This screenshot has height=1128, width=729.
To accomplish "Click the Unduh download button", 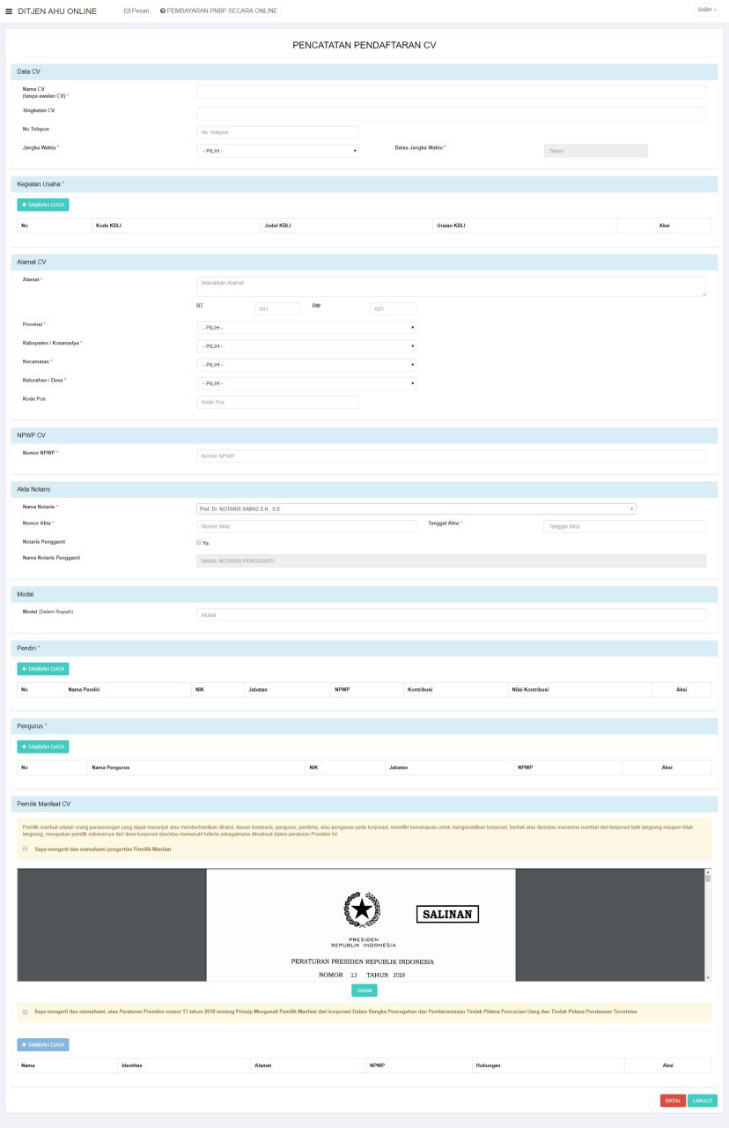I will click(364, 991).
